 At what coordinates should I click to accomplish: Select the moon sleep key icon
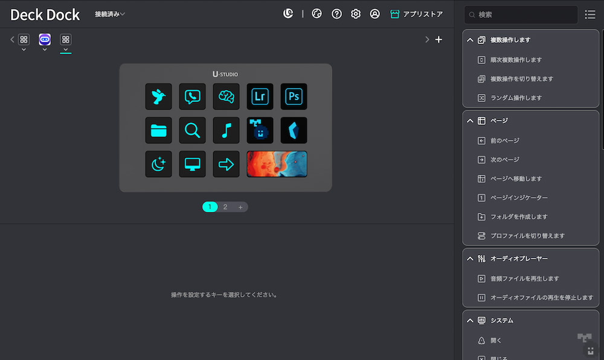(x=158, y=164)
